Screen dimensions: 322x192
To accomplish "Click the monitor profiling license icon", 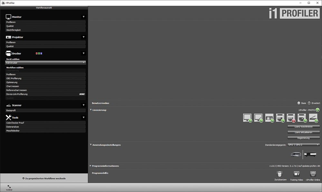I will pyautogui.click(x=247, y=118).
